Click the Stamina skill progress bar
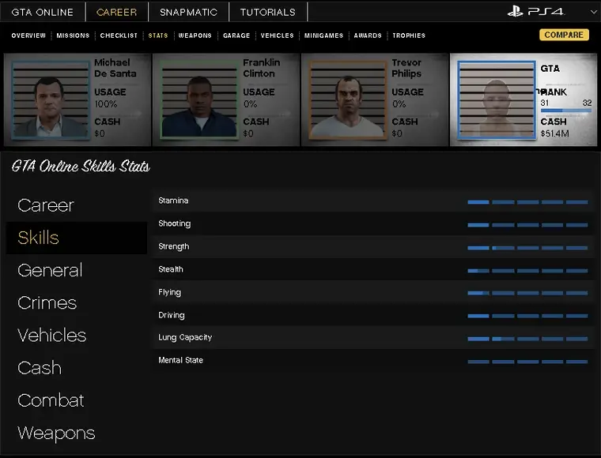Viewport: 601px width, 458px height. click(527, 201)
